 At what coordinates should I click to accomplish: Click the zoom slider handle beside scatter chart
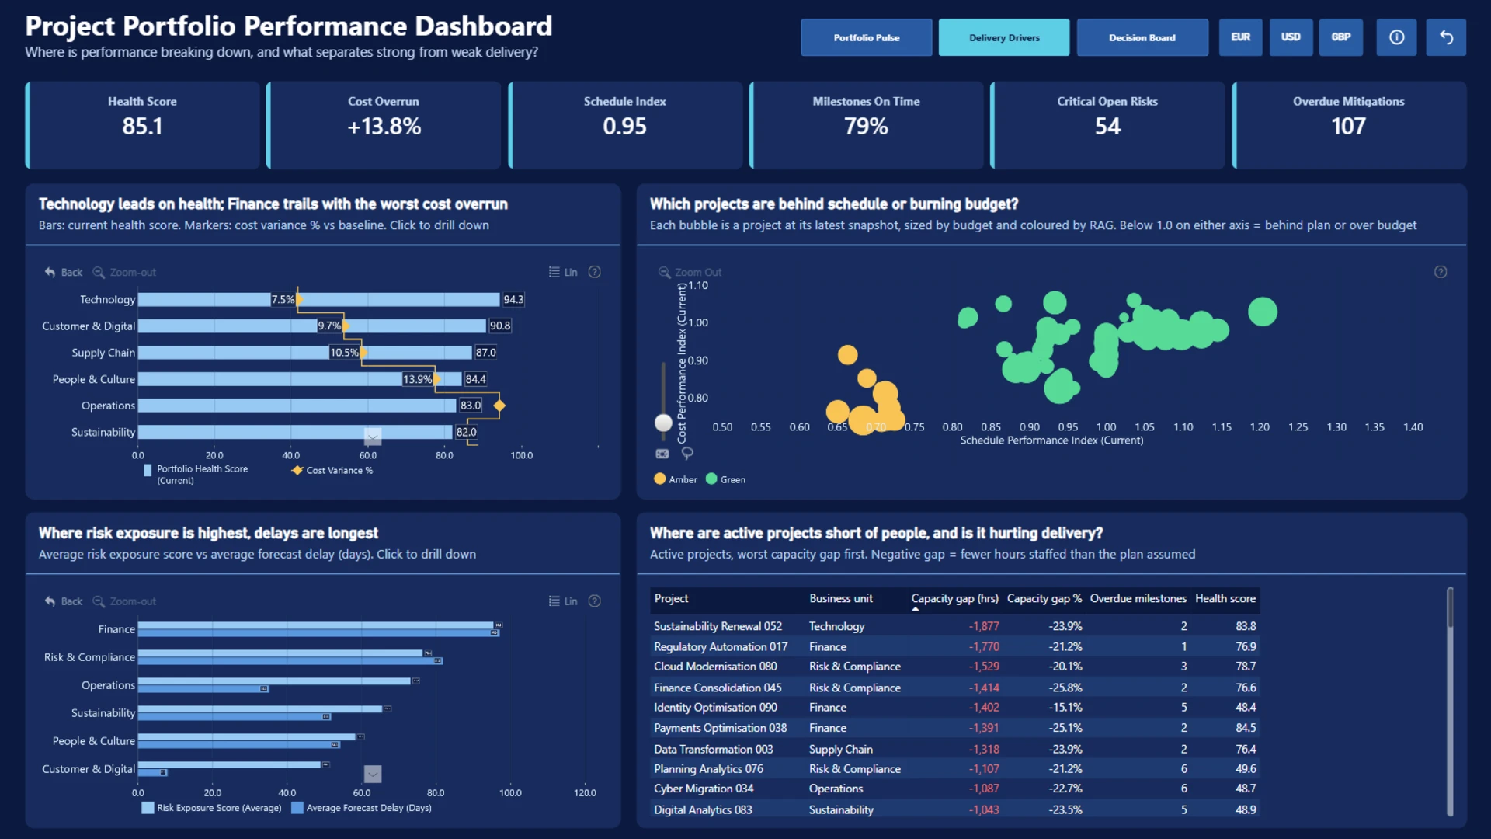[x=663, y=423]
